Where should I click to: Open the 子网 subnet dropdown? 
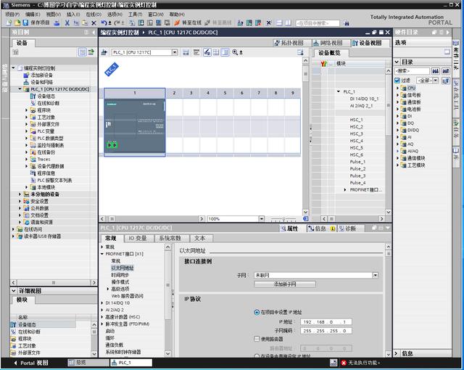pos(376,275)
